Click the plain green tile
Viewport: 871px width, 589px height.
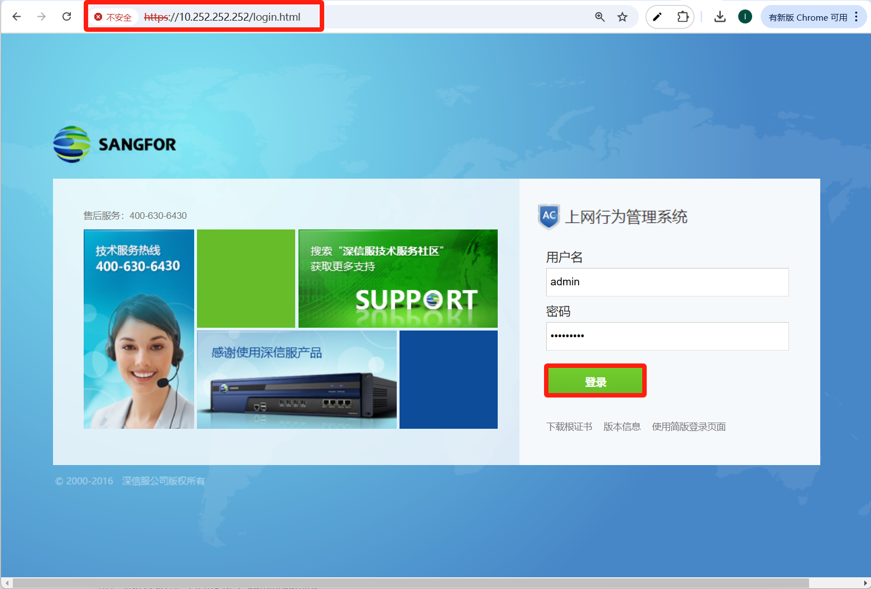click(246, 279)
